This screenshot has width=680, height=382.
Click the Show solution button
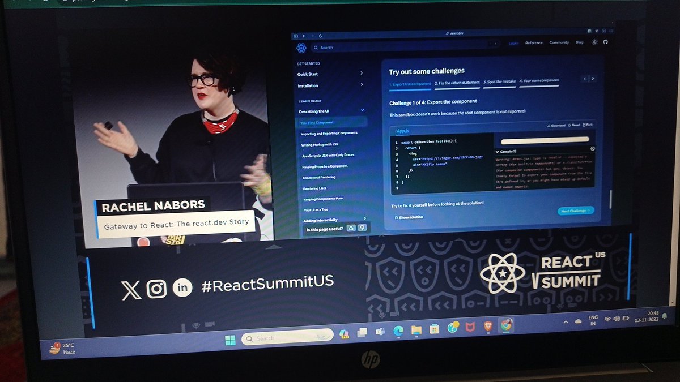(409, 217)
